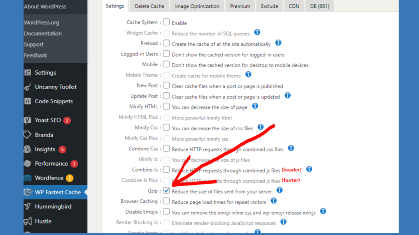Open the Settings menu icon in sidebar
Viewport: 419px width, 235px height.
point(27,73)
